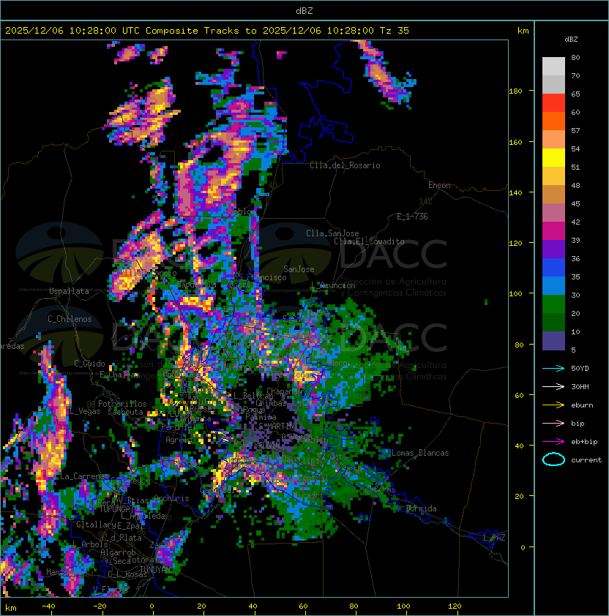The image size is (609, 616).
Task: Click the C_Chilenos map label
Action: click(70, 319)
